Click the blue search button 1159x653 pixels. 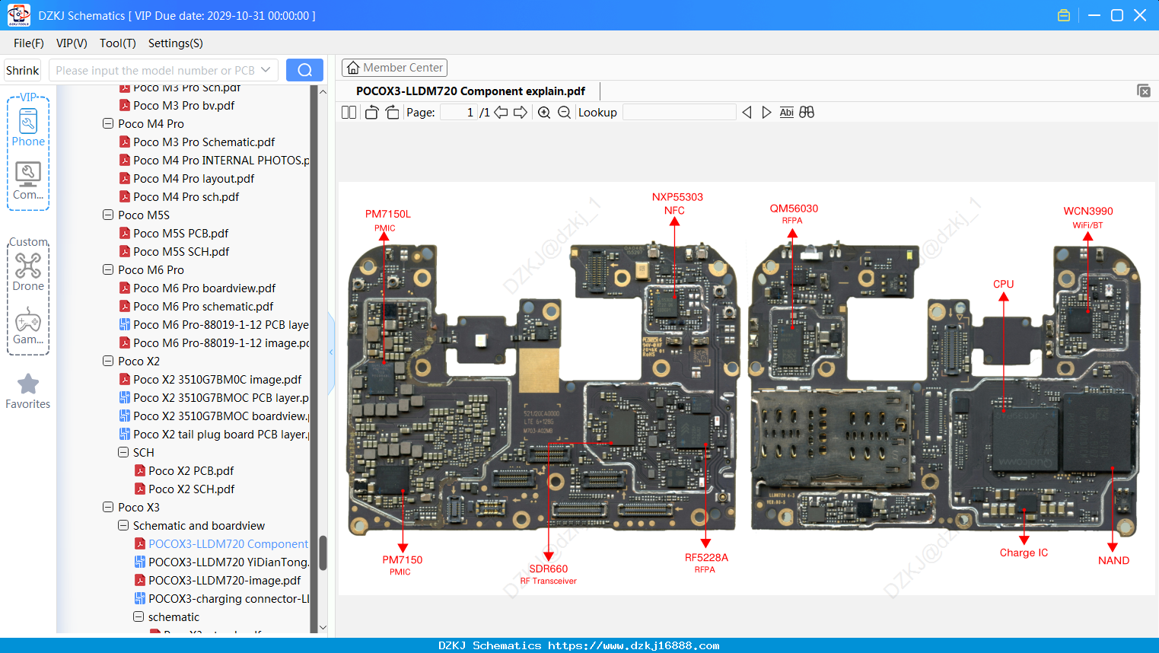[x=304, y=70]
